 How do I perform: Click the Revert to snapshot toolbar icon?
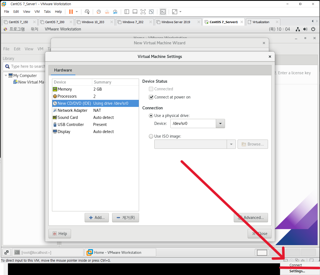[107, 12]
